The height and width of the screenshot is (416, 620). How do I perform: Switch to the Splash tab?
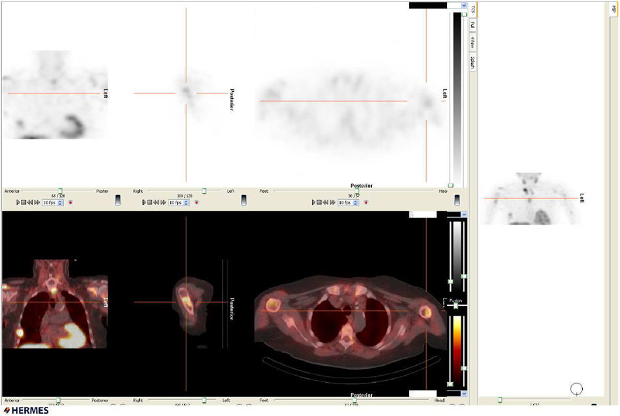tap(472, 62)
